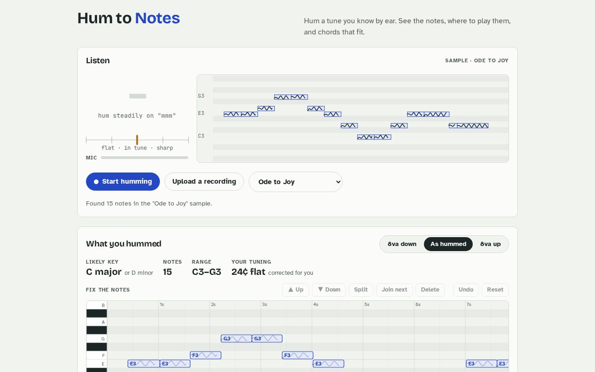
Task: Select the 8va down option
Action: coord(402,244)
